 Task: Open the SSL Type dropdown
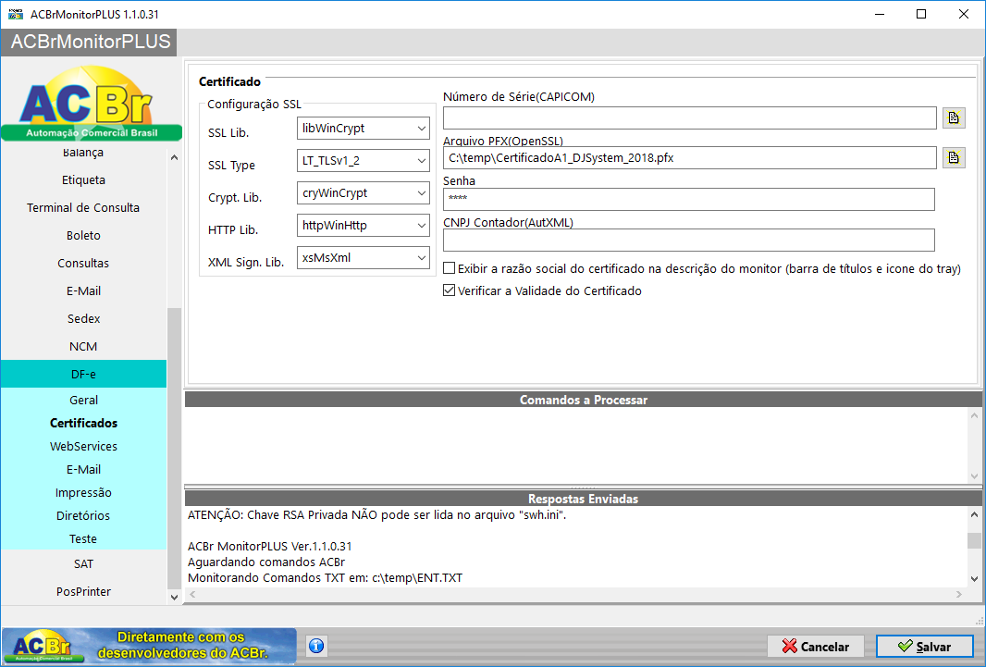363,160
